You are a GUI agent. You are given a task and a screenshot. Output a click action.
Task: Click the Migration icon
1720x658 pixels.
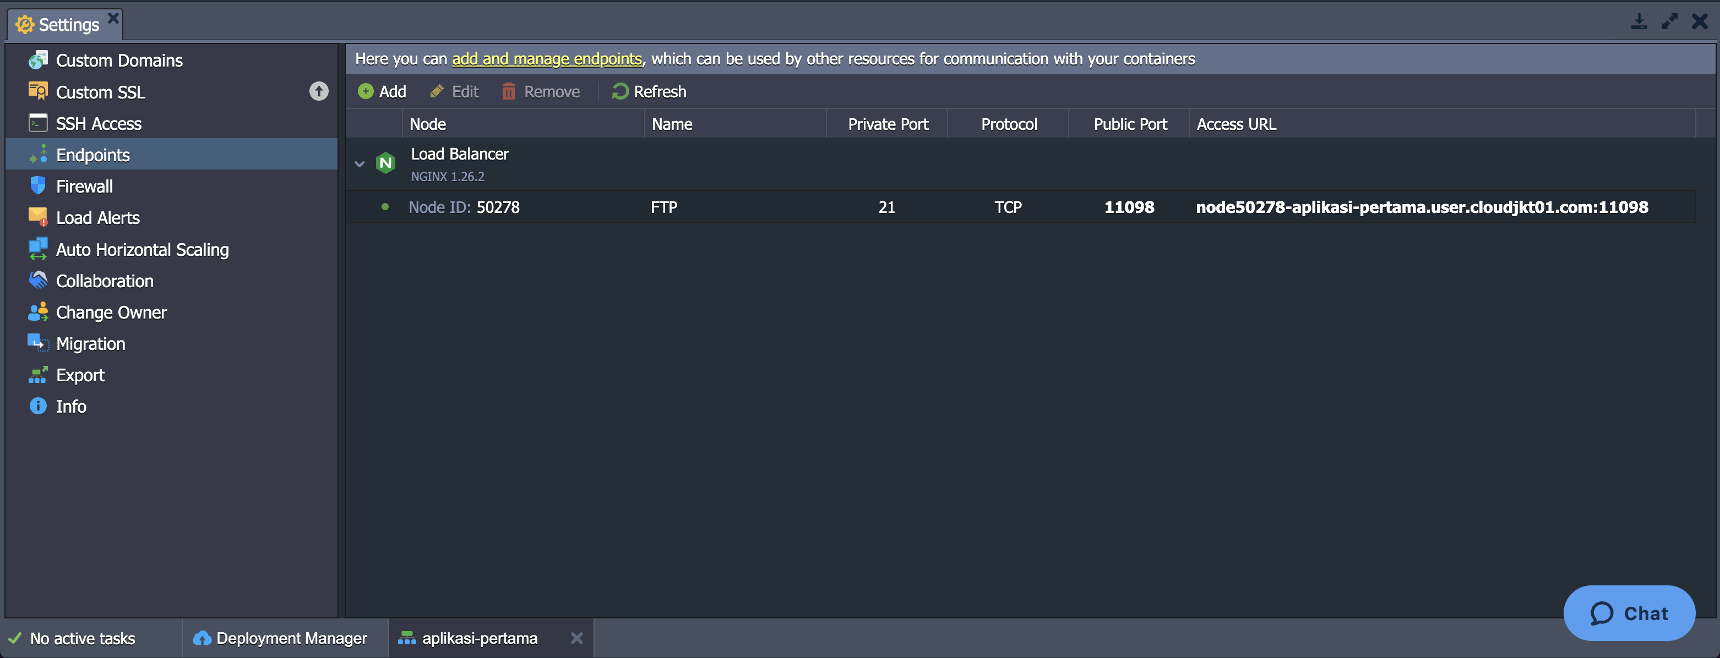click(38, 343)
